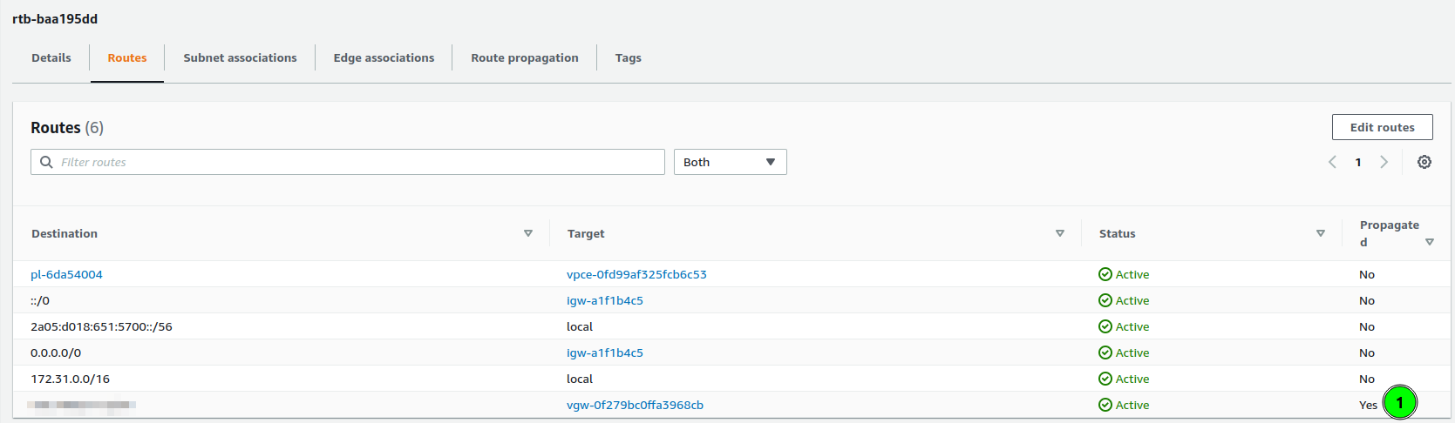This screenshot has width=1455, height=423.
Task: Open the table preferences gear icon
Action: (x=1424, y=162)
